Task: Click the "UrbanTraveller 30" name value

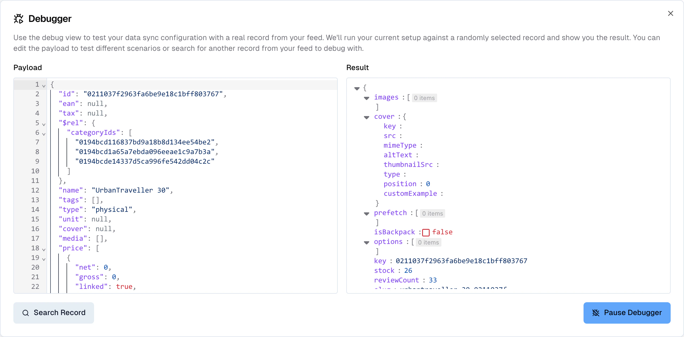Action: coord(130,190)
